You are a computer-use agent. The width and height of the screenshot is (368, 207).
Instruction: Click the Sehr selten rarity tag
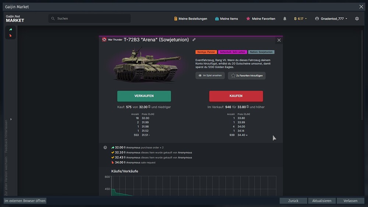pos(232,52)
